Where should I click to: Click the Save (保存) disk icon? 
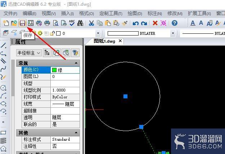(22, 23)
